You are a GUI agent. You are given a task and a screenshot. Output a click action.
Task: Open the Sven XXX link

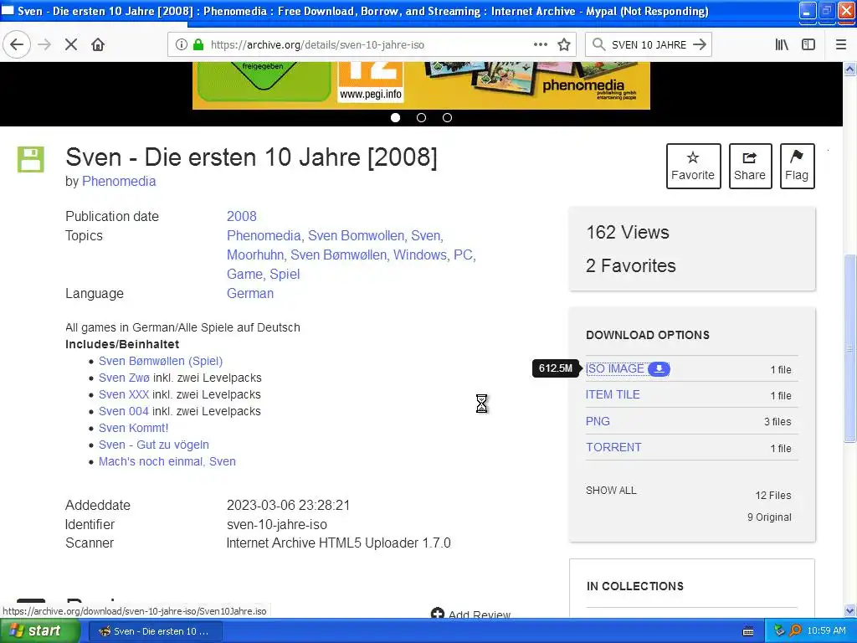click(124, 395)
